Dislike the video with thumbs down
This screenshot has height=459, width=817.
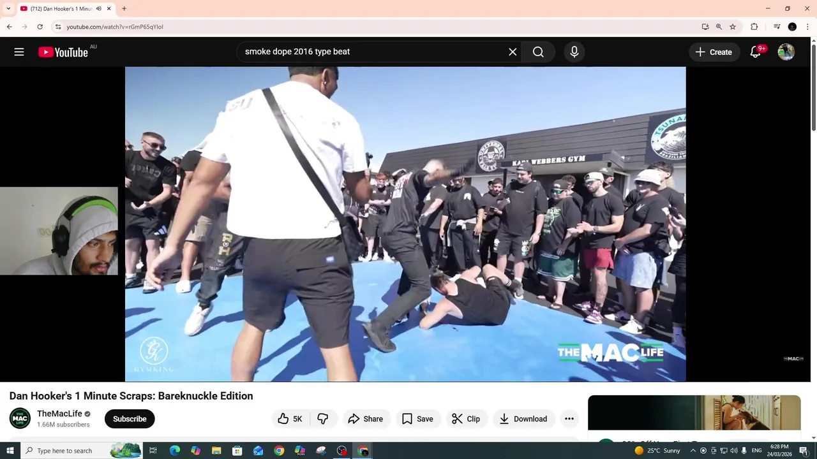click(x=323, y=419)
